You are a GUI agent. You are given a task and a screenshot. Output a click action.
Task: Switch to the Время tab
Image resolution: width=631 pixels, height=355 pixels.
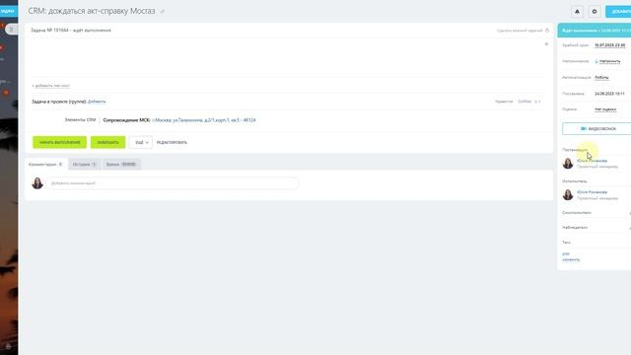tap(121, 165)
